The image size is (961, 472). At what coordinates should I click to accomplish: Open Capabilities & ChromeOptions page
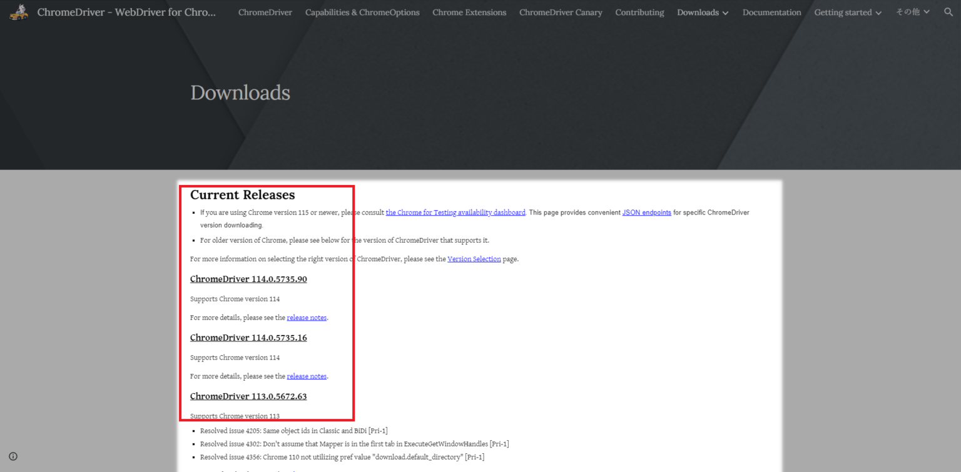(x=362, y=13)
